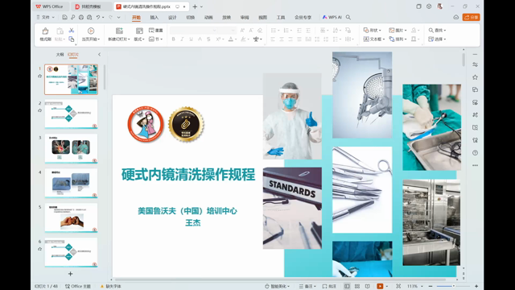Switch to normal view in status bar
Viewport: 515px width, 290px height.
point(347,286)
